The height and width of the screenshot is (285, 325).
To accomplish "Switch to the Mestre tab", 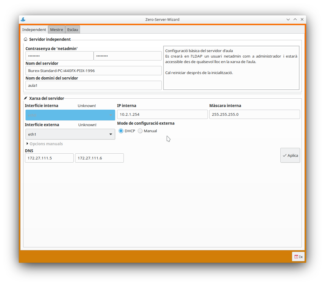I will [x=57, y=30].
